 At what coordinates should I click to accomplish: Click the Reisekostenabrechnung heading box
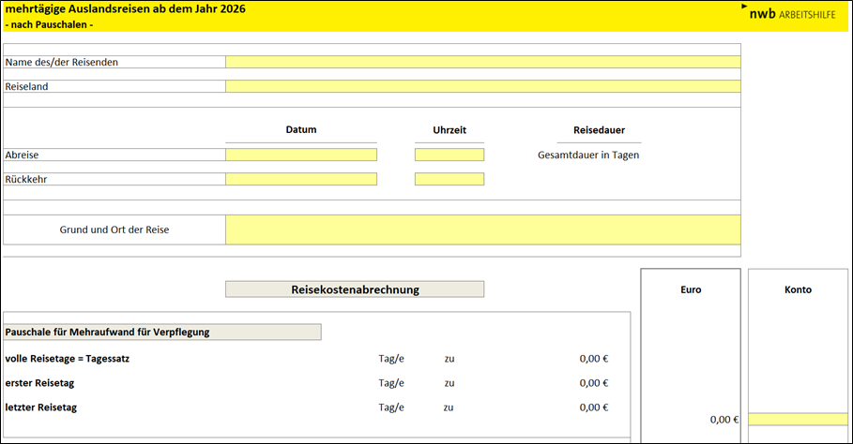[355, 289]
